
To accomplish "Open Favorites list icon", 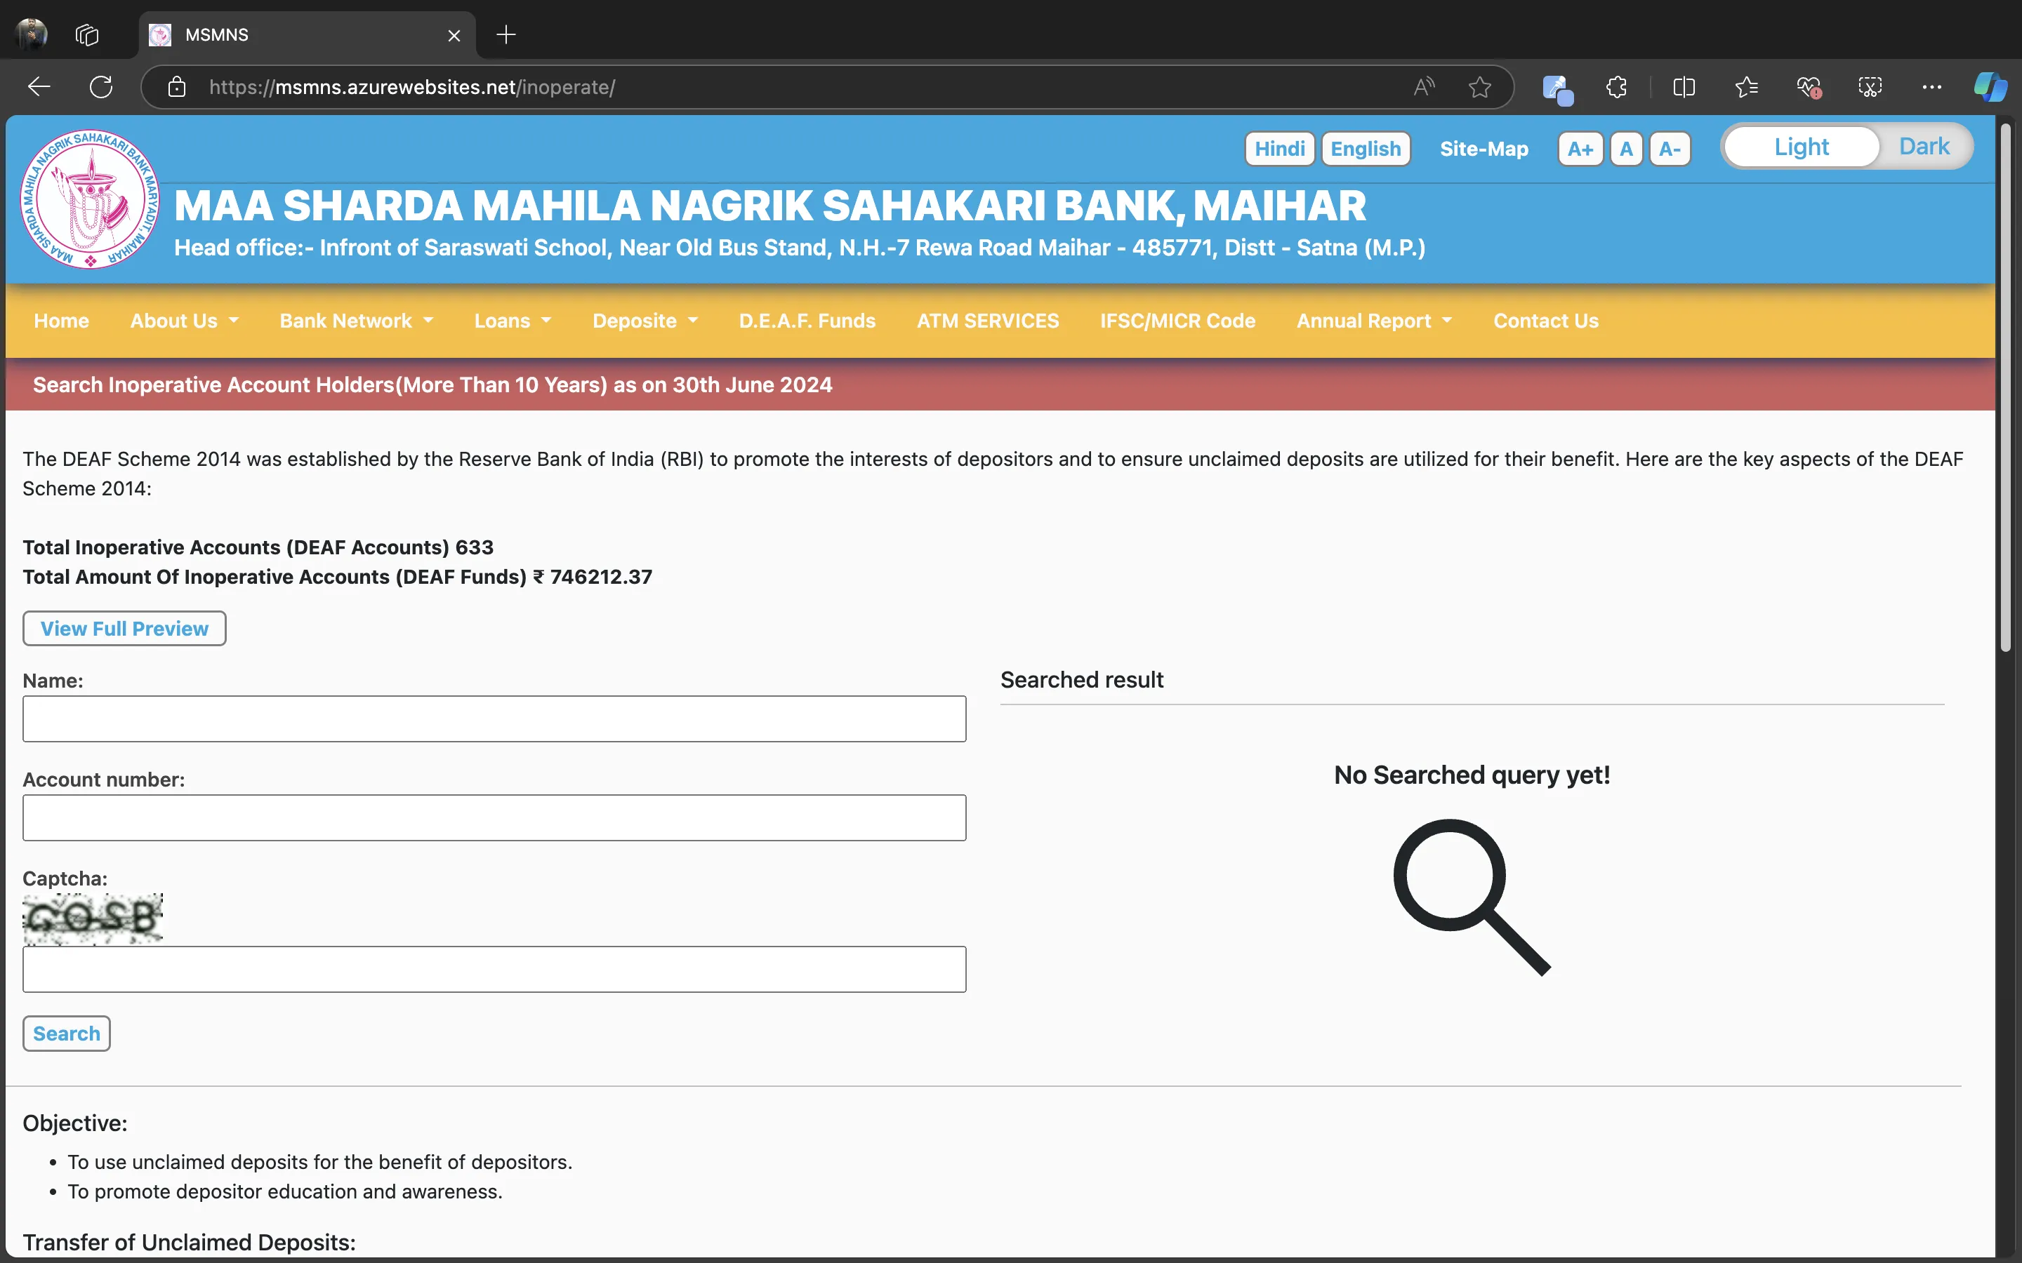I will [1746, 87].
